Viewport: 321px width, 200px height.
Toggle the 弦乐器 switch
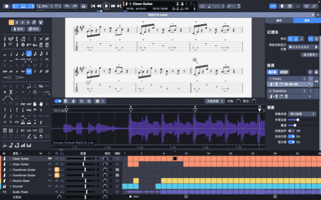point(291,142)
